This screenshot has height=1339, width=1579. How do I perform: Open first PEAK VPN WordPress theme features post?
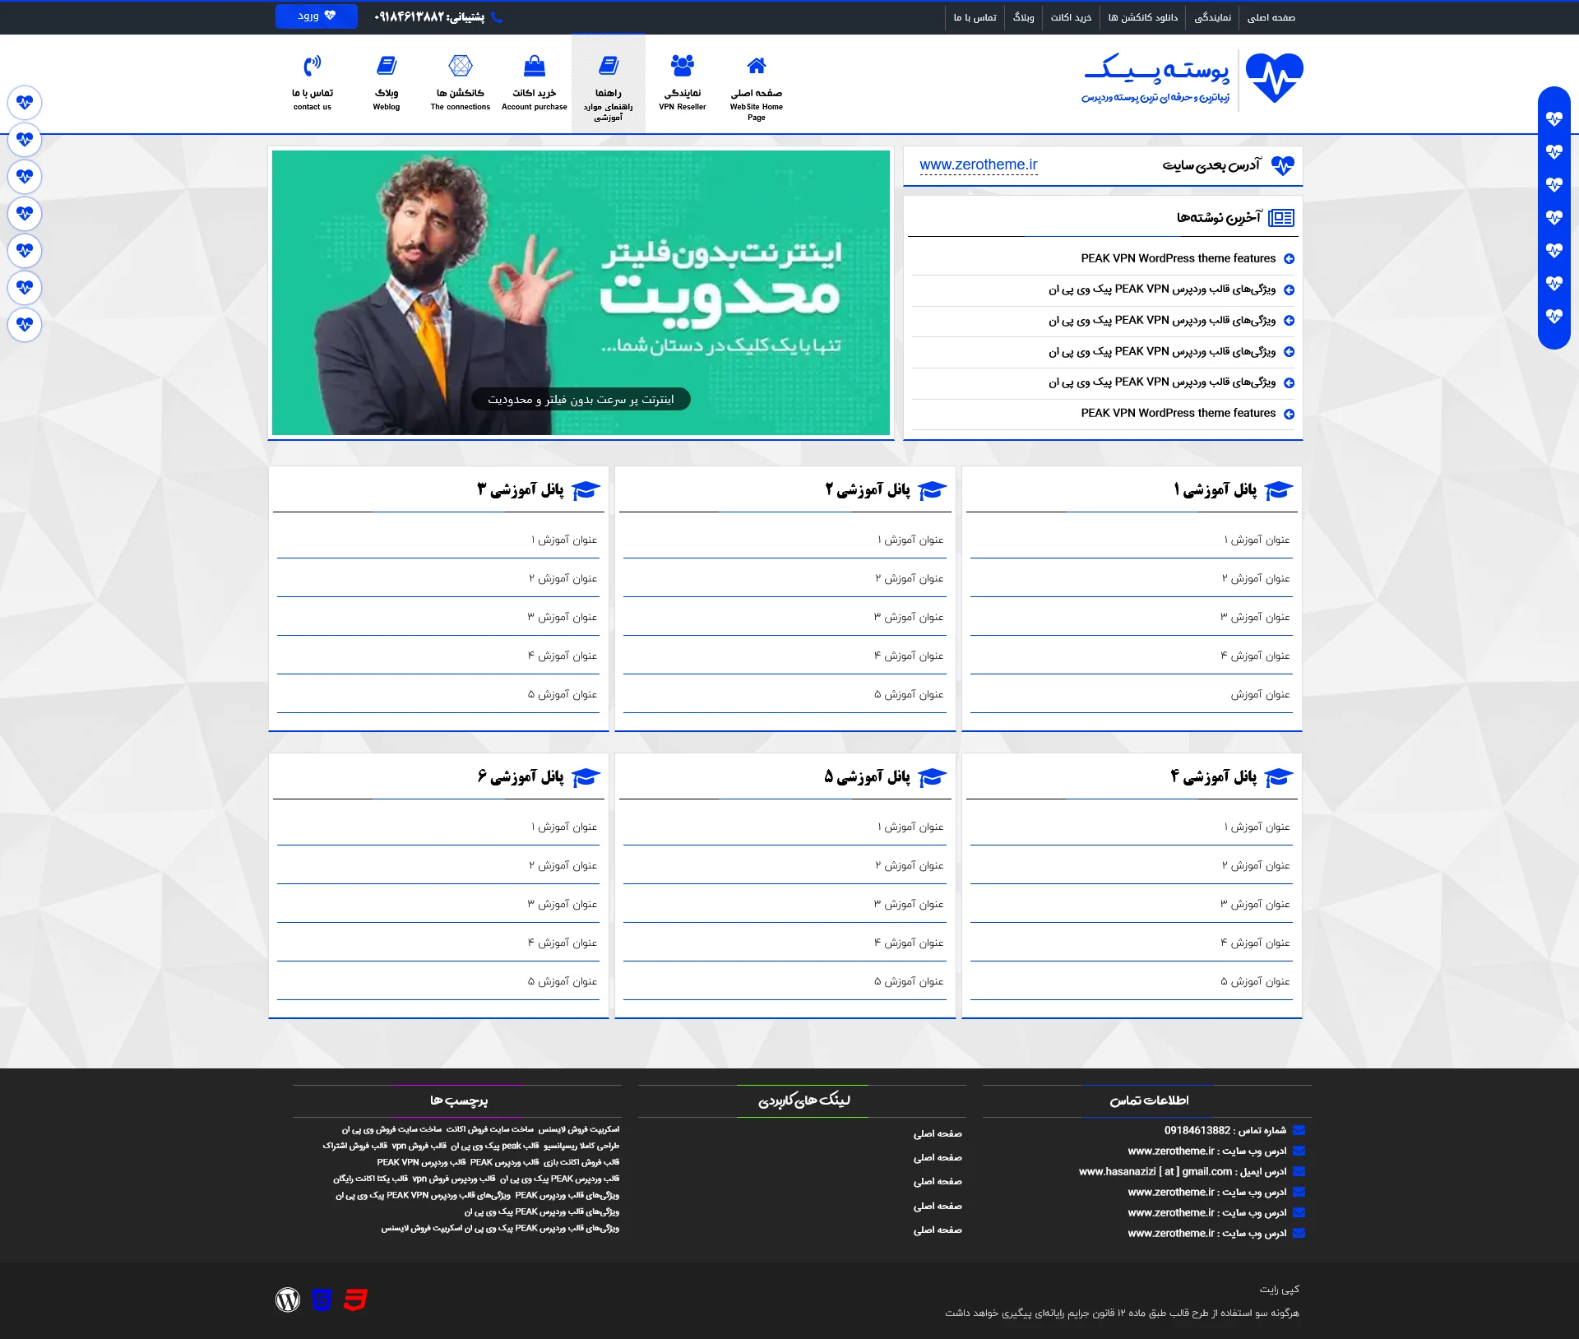pyautogui.click(x=1178, y=258)
